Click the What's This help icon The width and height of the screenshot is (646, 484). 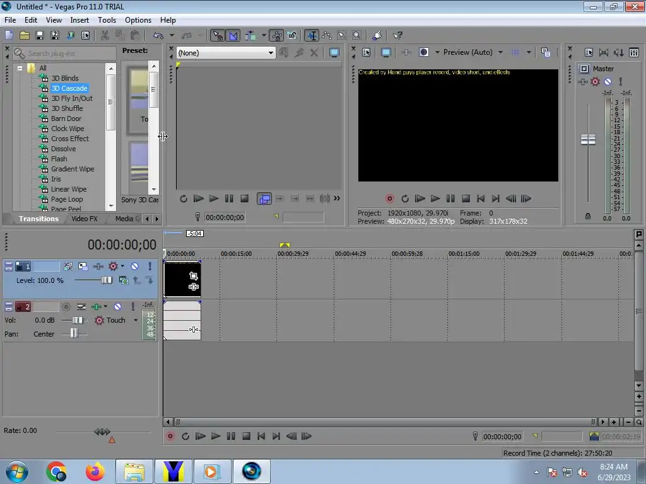pos(397,35)
